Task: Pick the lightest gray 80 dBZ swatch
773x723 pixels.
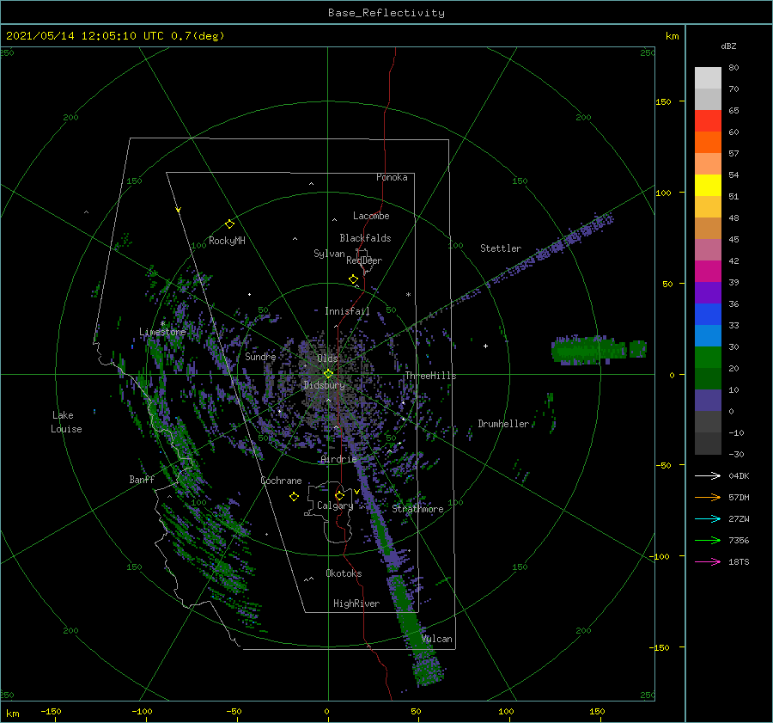Action: coord(708,78)
